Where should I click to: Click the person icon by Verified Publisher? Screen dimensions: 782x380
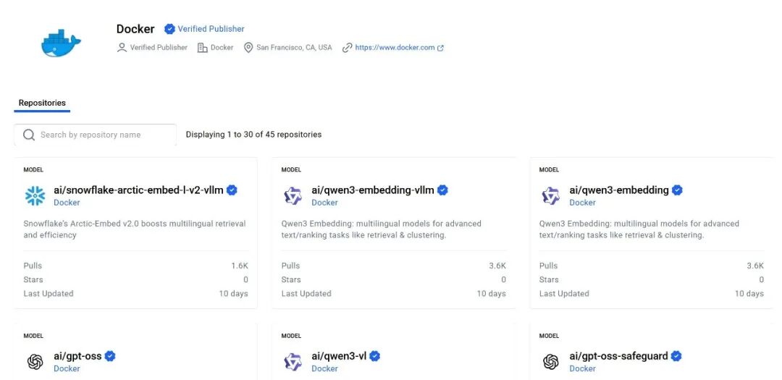pyautogui.click(x=122, y=48)
